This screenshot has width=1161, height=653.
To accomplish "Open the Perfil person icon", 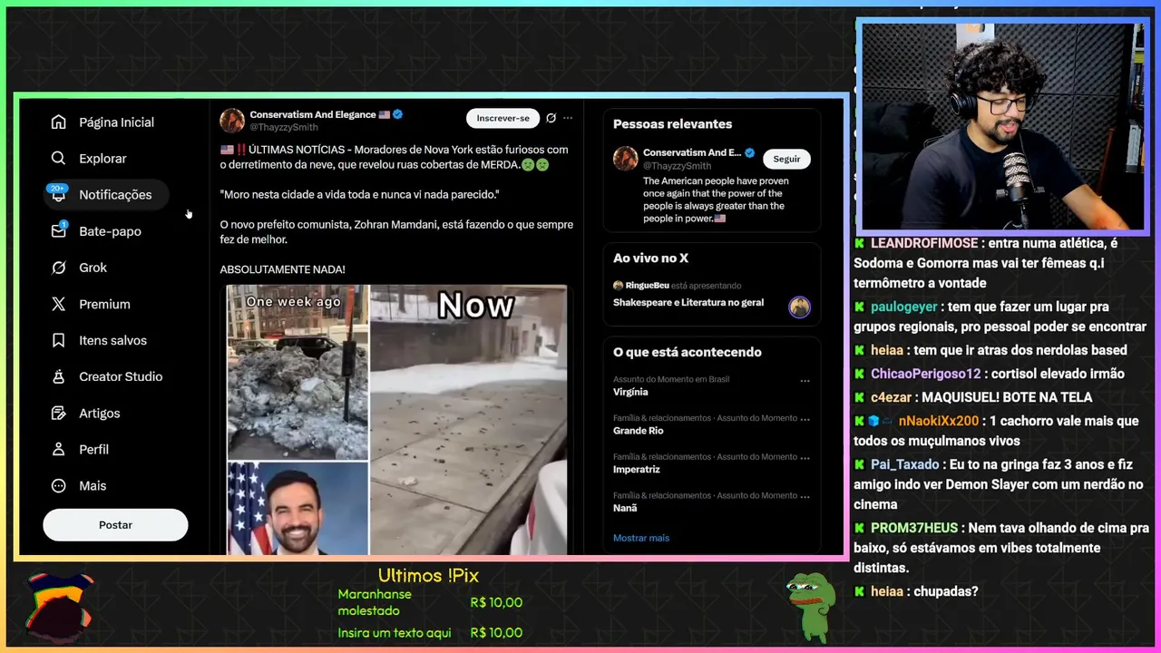I will (59, 449).
